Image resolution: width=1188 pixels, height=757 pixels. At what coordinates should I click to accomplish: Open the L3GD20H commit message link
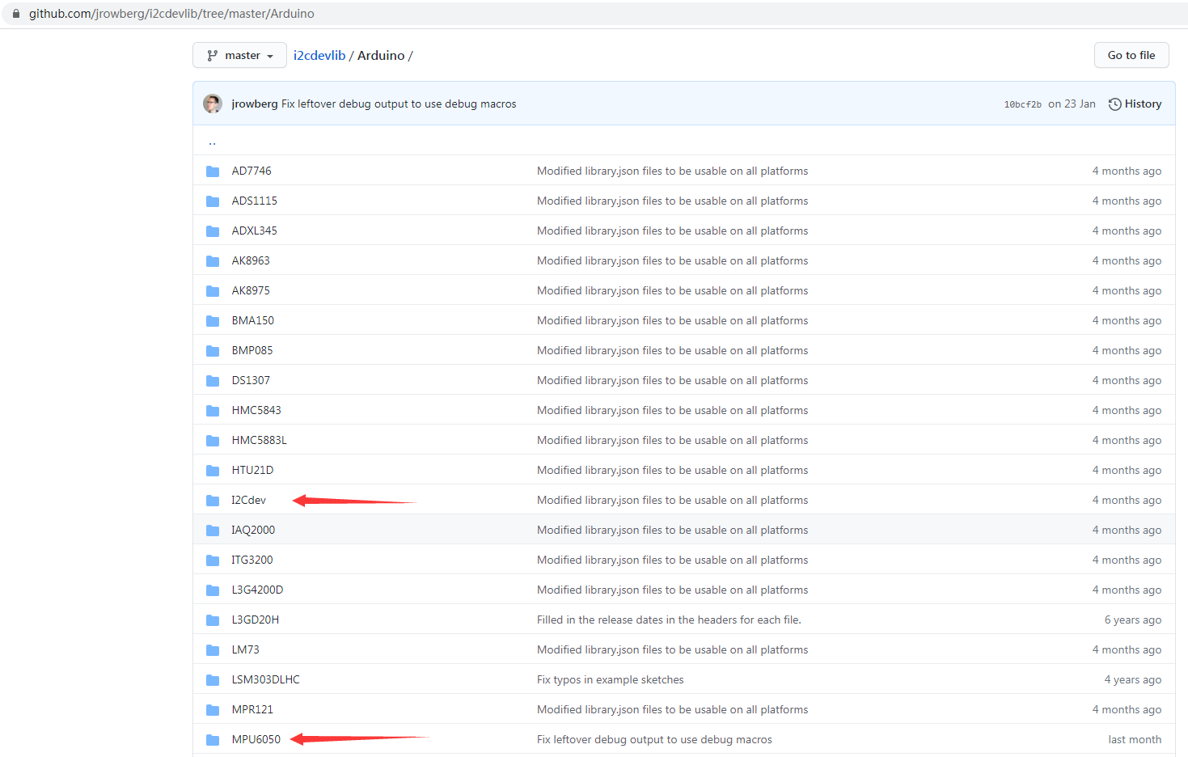(x=669, y=620)
